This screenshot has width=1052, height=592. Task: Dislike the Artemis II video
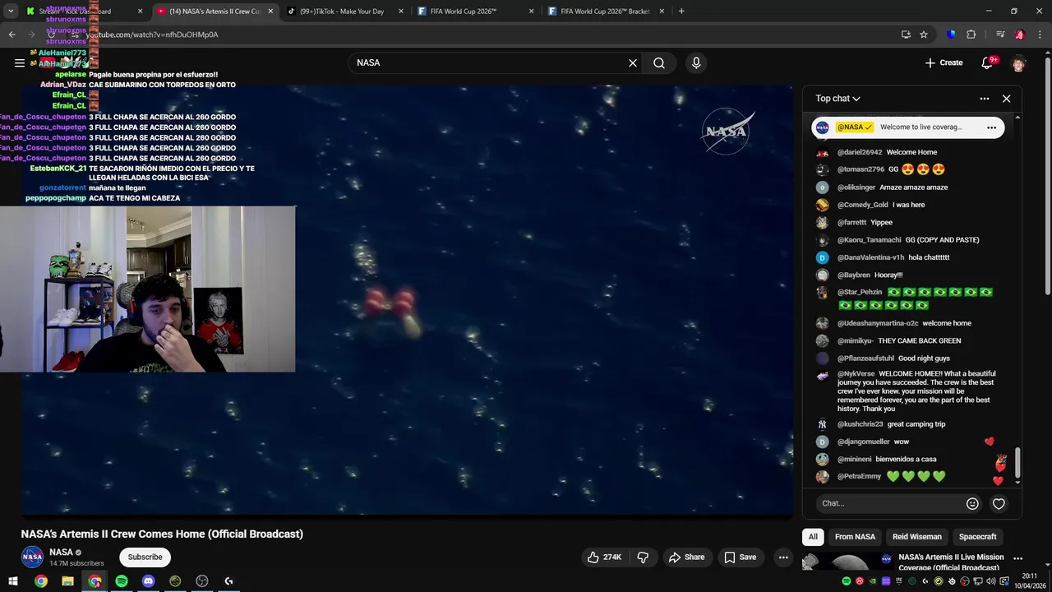click(x=644, y=557)
